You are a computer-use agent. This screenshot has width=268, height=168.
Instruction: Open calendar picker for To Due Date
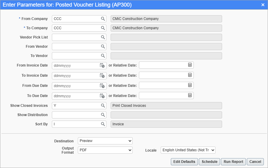click(x=102, y=95)
